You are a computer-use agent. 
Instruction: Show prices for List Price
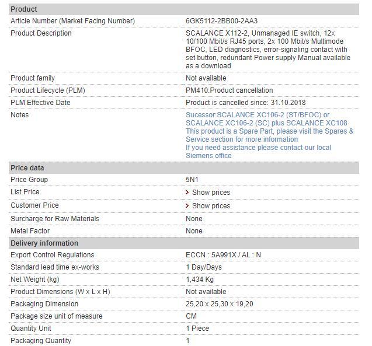tap(211, 193)
